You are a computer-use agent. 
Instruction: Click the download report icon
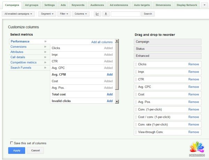106,14
